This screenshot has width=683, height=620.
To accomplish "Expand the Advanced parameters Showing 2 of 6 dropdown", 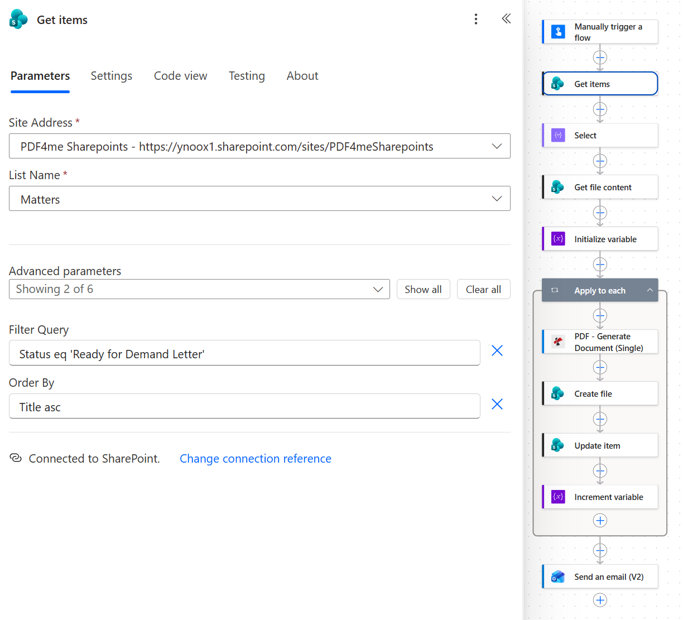I will pyautogui.click(x=199, y=289).
